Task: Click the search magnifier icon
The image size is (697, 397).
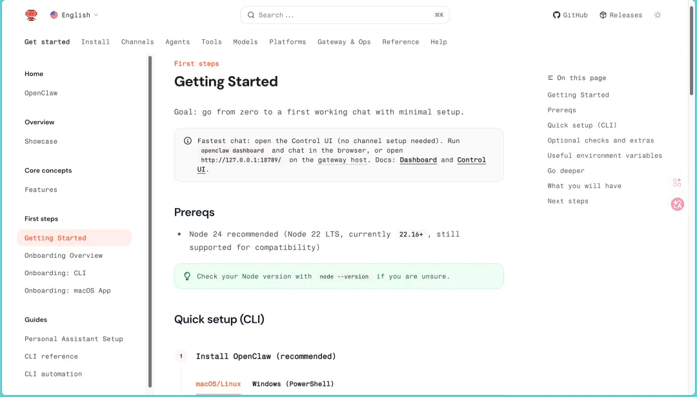Action: pos(251,15)
